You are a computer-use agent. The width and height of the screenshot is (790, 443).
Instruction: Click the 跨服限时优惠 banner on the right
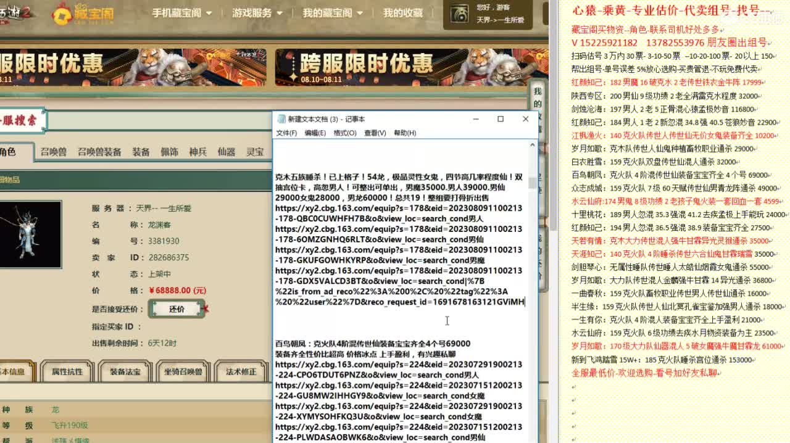pos(411,67)
